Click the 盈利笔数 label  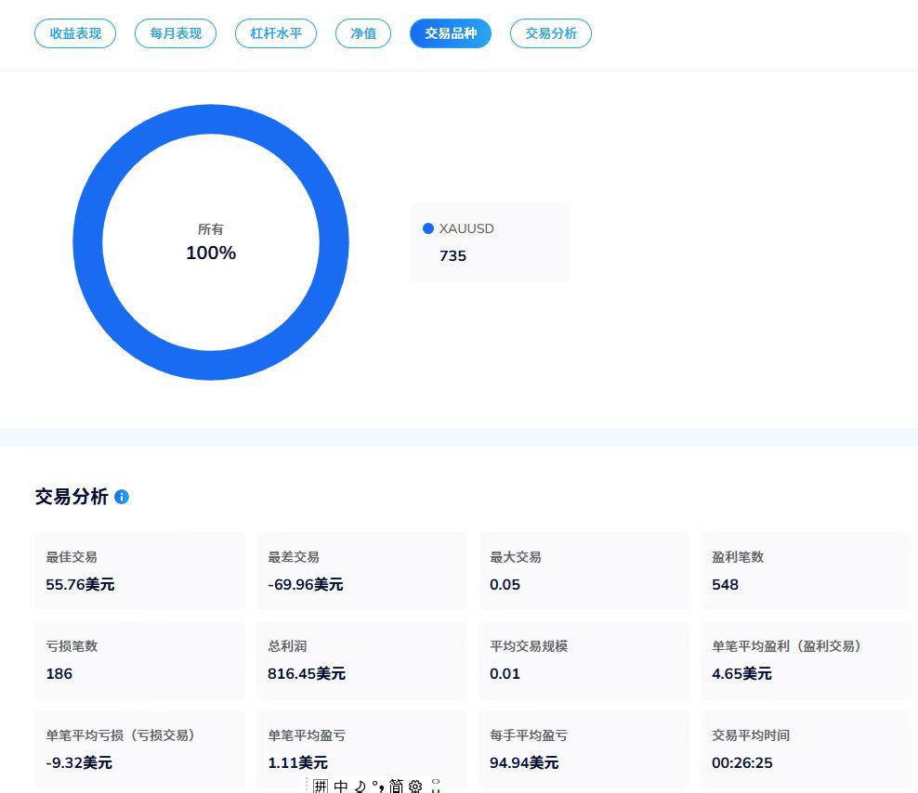(x=738, y=557)
